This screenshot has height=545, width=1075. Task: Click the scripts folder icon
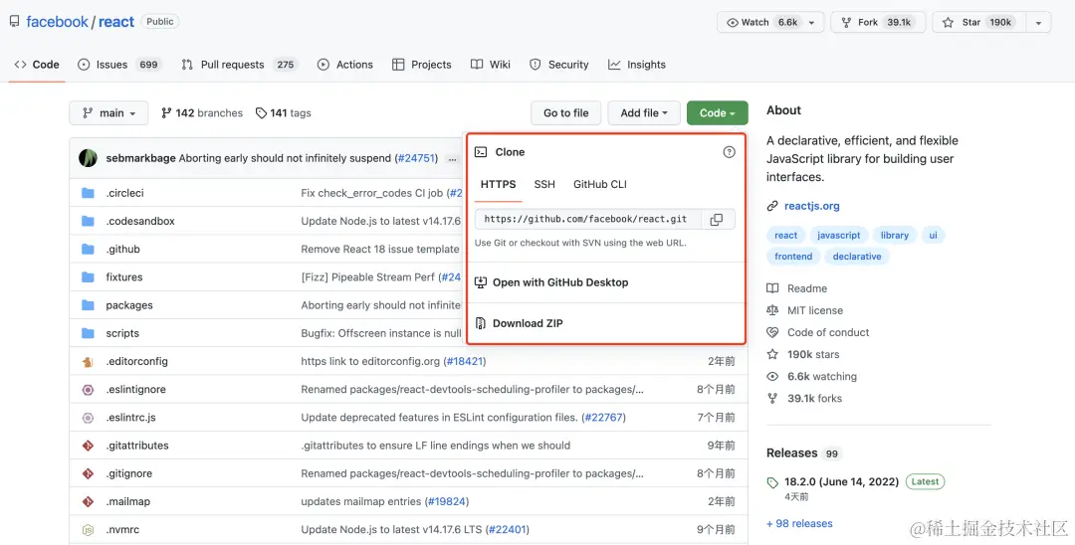pyautogui.click(x=88, y=333)
